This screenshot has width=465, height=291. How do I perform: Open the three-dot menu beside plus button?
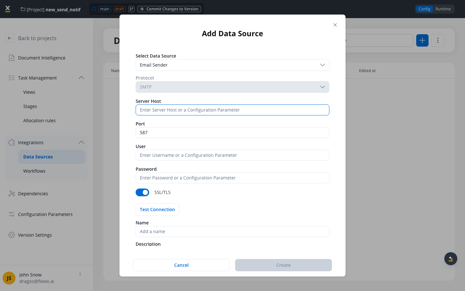[438, 40]
